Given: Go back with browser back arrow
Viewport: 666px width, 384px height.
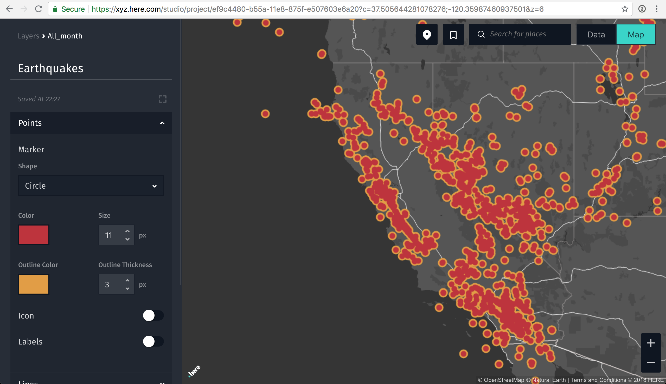Looking at the screenshot, I should [9, 9].
